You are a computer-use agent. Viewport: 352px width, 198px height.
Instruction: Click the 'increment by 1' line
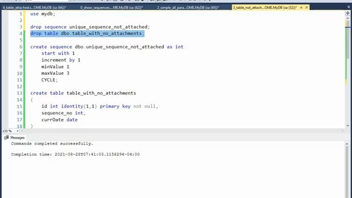[x=61, y=60]
